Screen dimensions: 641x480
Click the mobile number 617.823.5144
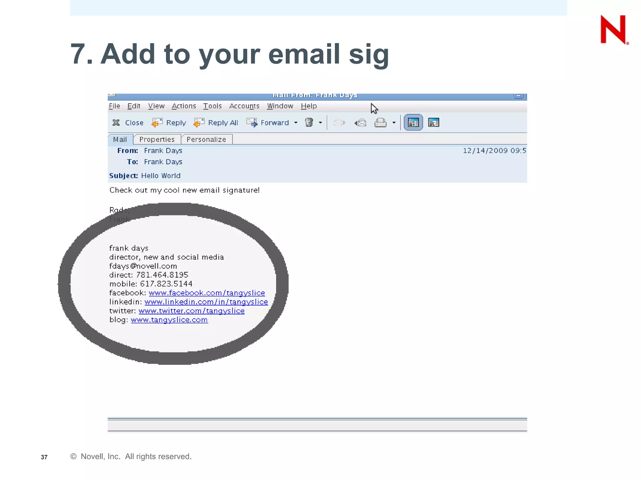pos(166,284)
